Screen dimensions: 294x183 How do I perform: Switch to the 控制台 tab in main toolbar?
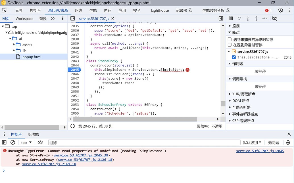(35, 10)
